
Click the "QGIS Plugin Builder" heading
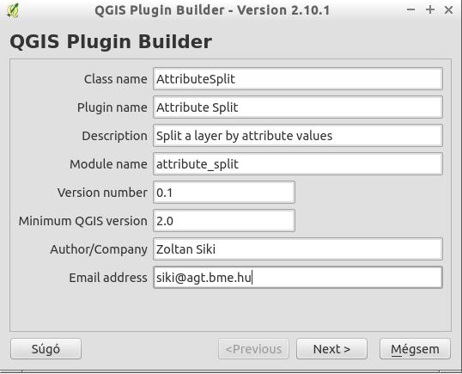[x=111, y=41]
